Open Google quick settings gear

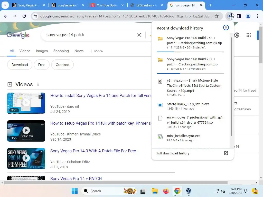click(237, 35)
